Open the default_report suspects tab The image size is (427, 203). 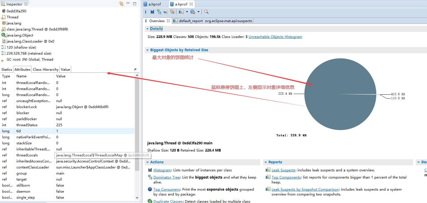[x=213, y=21]
